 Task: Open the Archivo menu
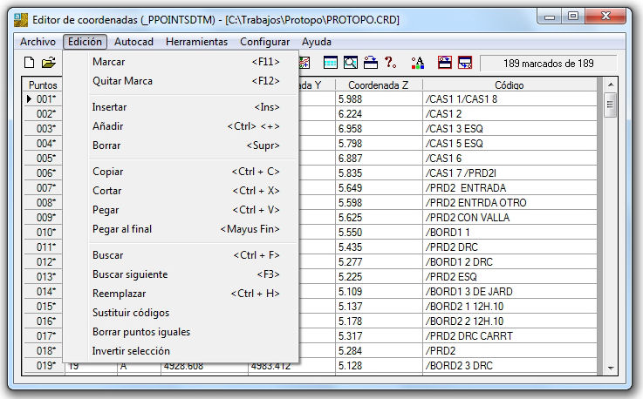(38, 42)
